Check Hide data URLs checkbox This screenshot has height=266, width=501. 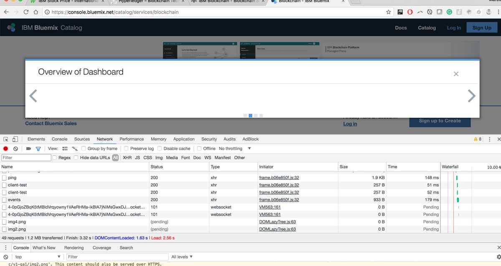76,158
